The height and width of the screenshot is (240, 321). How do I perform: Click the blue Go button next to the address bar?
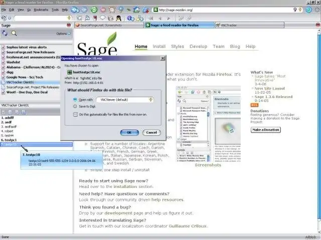(x=309, y=9)
